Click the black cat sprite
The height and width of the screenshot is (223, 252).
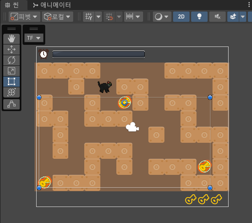click(105, 87)
